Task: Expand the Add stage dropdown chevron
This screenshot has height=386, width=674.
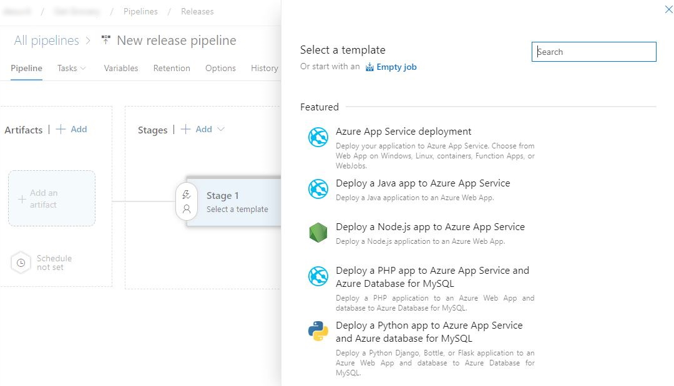Action: pos(221,129)
